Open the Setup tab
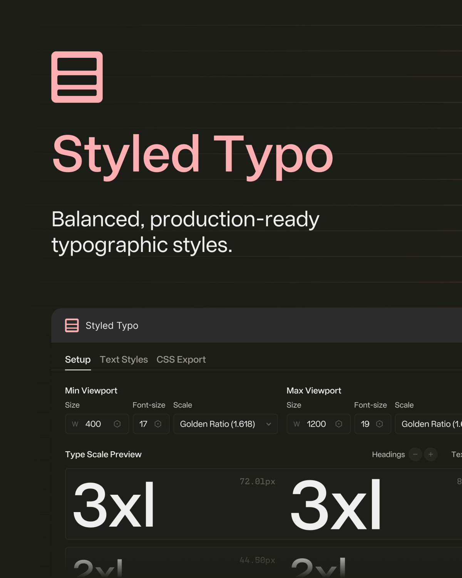 [x=78, y=360]
